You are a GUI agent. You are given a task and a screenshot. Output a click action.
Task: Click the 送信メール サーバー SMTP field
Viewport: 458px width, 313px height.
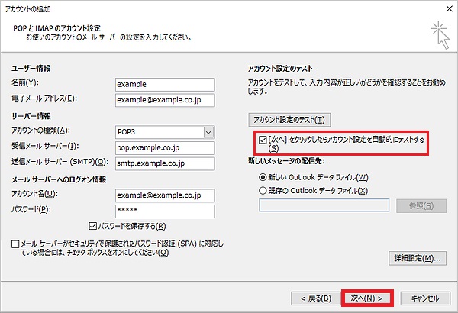pos(164,163)
